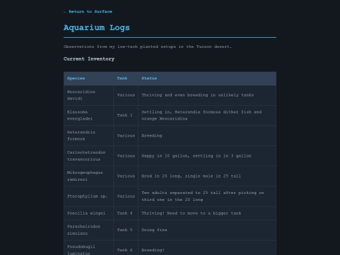The height and width of the screenshot is (255, 340).
Task: Click the Status column header
Action: click(x=207, y=78)
